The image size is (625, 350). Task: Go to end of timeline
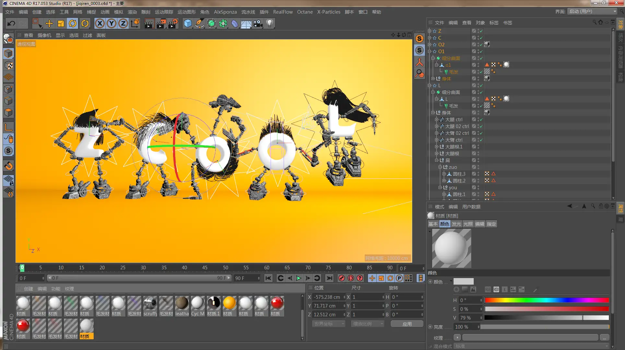(x=329, y=278)
